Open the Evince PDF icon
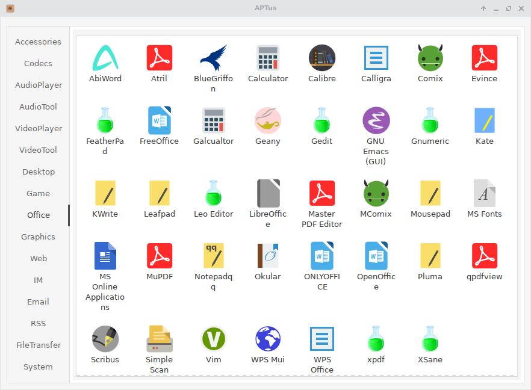This screenshot has height=390, width=531. point(484,58)
